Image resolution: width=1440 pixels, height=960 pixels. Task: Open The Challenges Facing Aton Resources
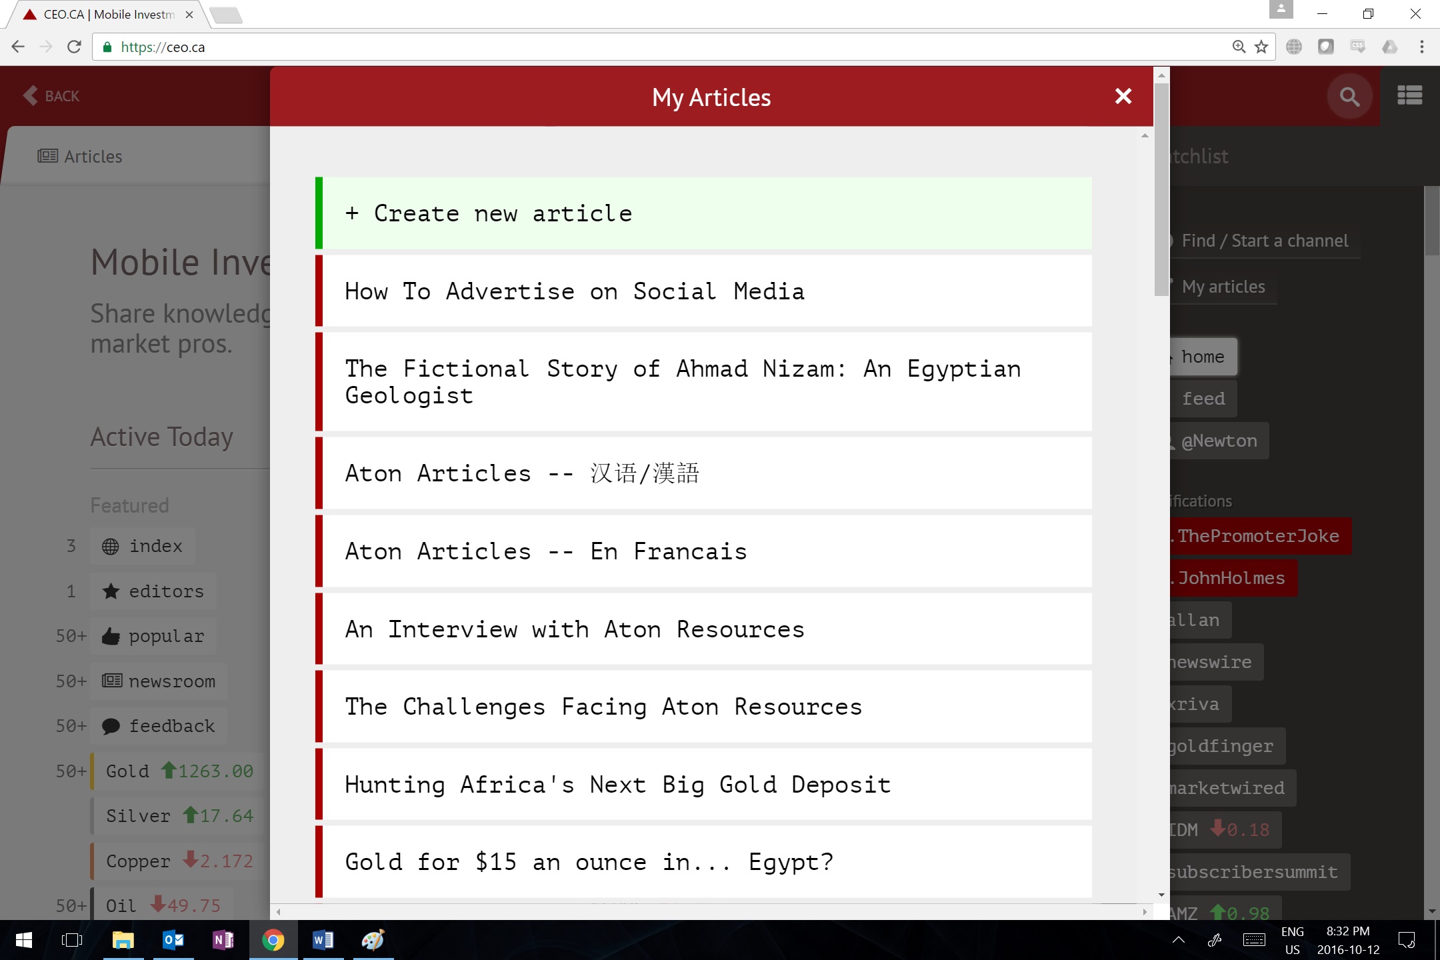tap(703, 707)
